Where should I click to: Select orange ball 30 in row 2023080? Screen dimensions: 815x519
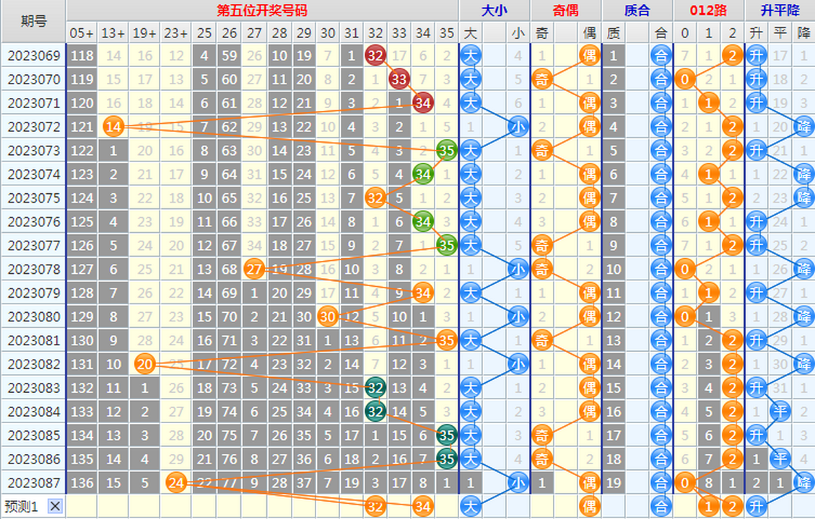coord(328,316)
